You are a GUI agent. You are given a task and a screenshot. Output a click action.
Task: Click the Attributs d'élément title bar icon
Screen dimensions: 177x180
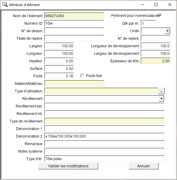click(x=5, y=5)
